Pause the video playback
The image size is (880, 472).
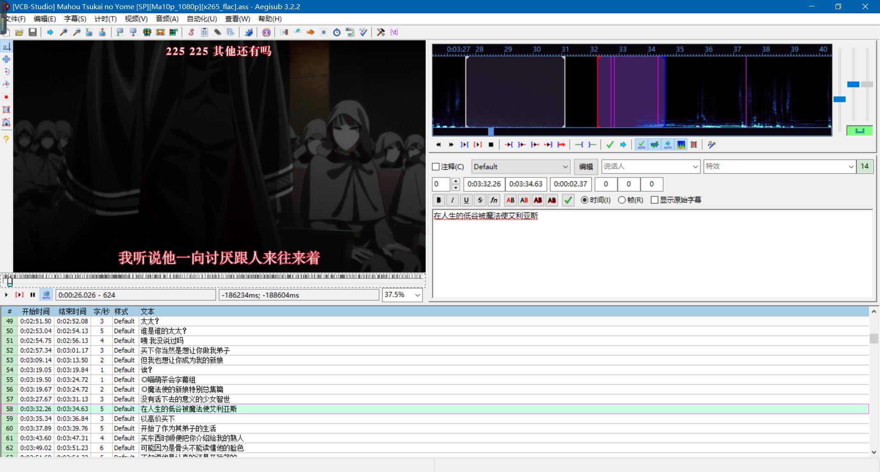[33, 295]
